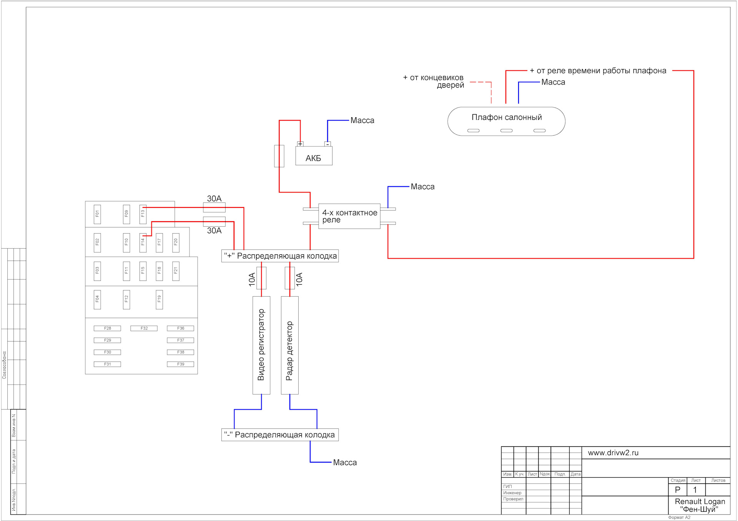Select fuse F11 in fuse box
This screenshot has height=521, width=738.
126,271
